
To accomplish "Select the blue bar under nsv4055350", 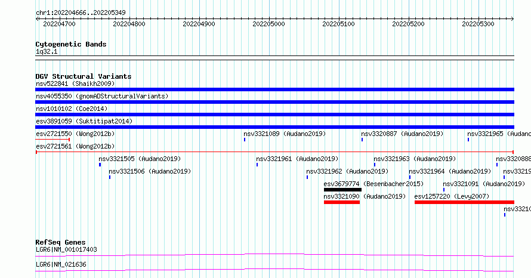I will [274, 102].
